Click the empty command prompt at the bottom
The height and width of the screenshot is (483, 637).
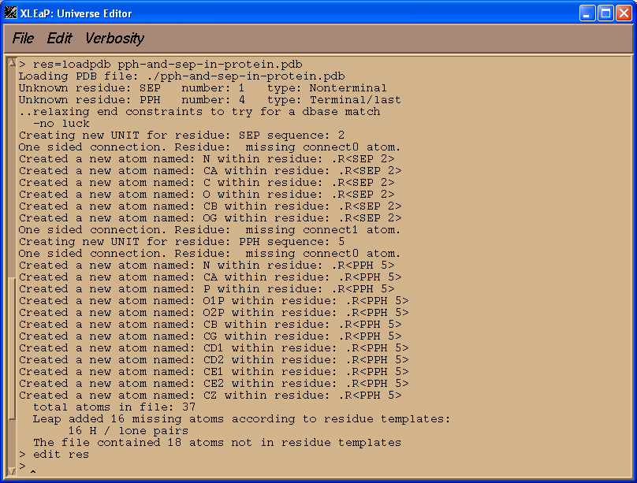[28, 466]
